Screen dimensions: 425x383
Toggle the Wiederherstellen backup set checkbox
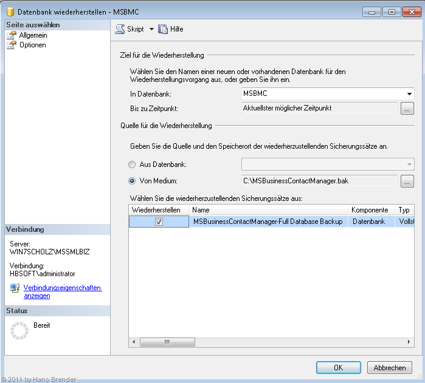159,222
